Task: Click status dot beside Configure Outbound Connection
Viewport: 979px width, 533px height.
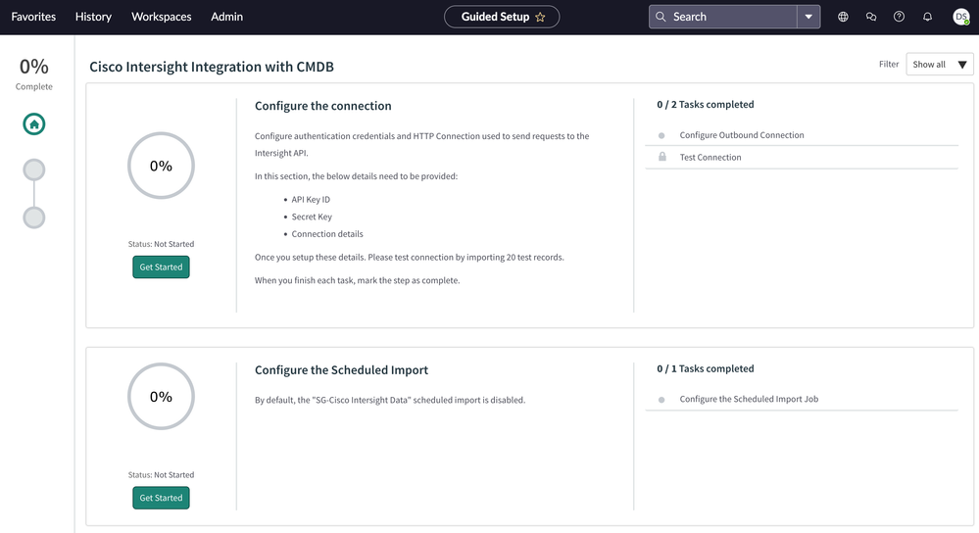Action: pyautogui.click(x=661, y=135)
